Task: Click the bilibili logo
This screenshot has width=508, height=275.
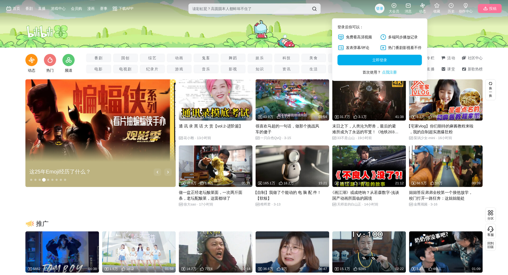Action: tap(47, 32)
